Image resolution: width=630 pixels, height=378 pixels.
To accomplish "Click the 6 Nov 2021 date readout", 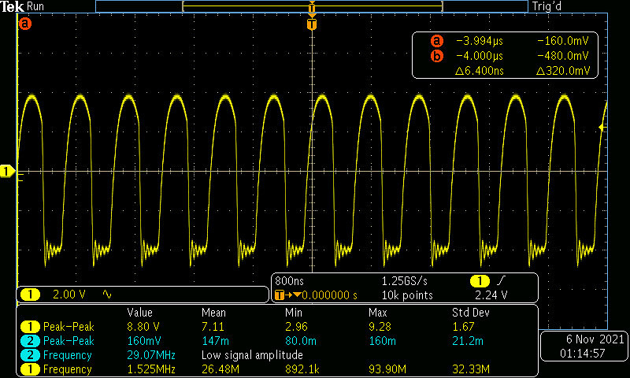I will tap(595, 339).
